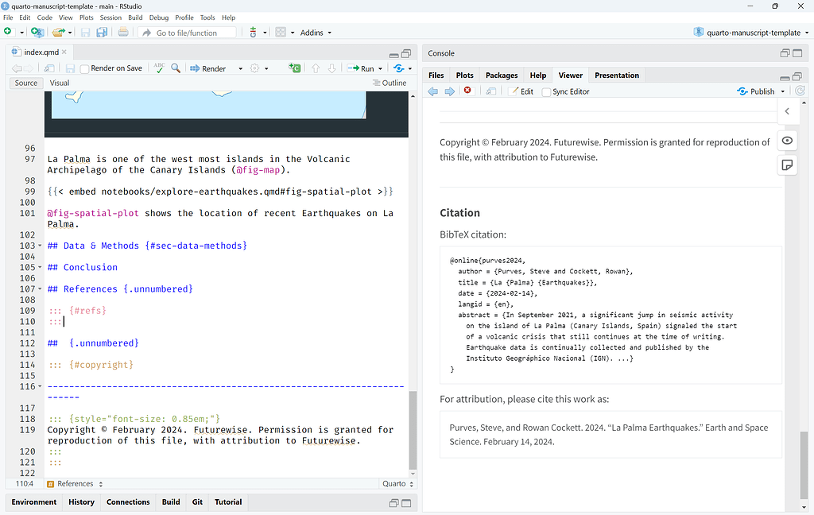This screenshot has height=515, width=814.
Task: Stop the viewer with red X icon
Action: pos(467,91)
